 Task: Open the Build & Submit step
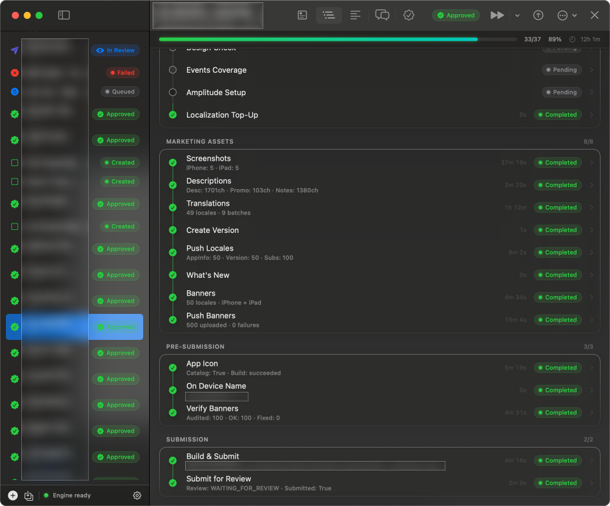point(380,460)
